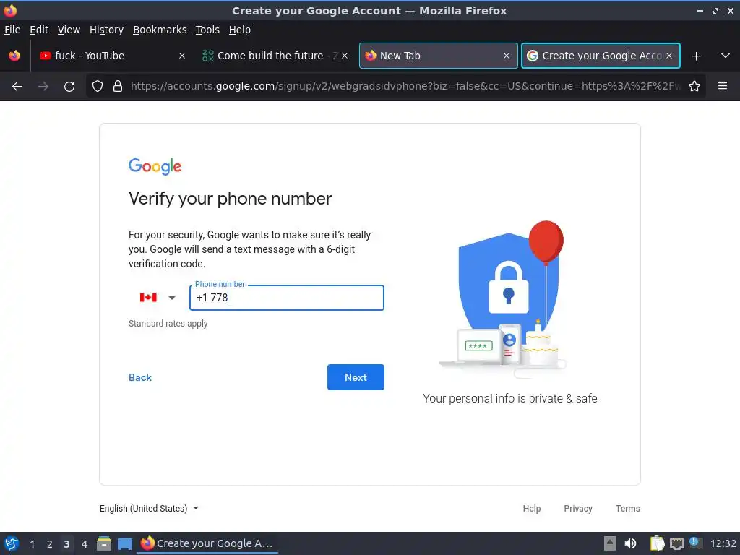Click the network monitor tray icon

[x=676, y=543]
